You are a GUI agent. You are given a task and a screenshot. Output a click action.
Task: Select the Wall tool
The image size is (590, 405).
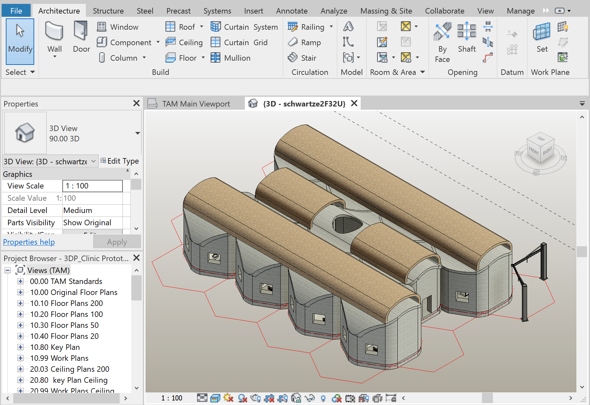pos(54,38)
